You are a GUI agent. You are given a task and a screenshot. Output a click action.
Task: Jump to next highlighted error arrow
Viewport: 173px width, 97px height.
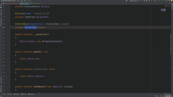coord(170,6)
